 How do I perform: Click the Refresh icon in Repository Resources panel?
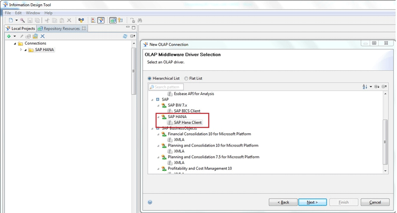[x=125, y=36]
